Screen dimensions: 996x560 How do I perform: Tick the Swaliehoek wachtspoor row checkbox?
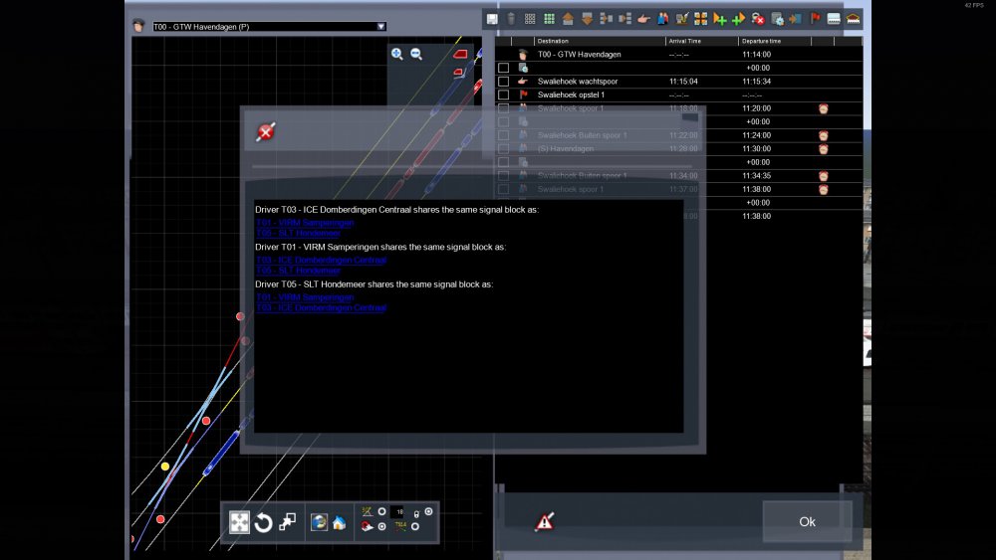pos(504,82)
